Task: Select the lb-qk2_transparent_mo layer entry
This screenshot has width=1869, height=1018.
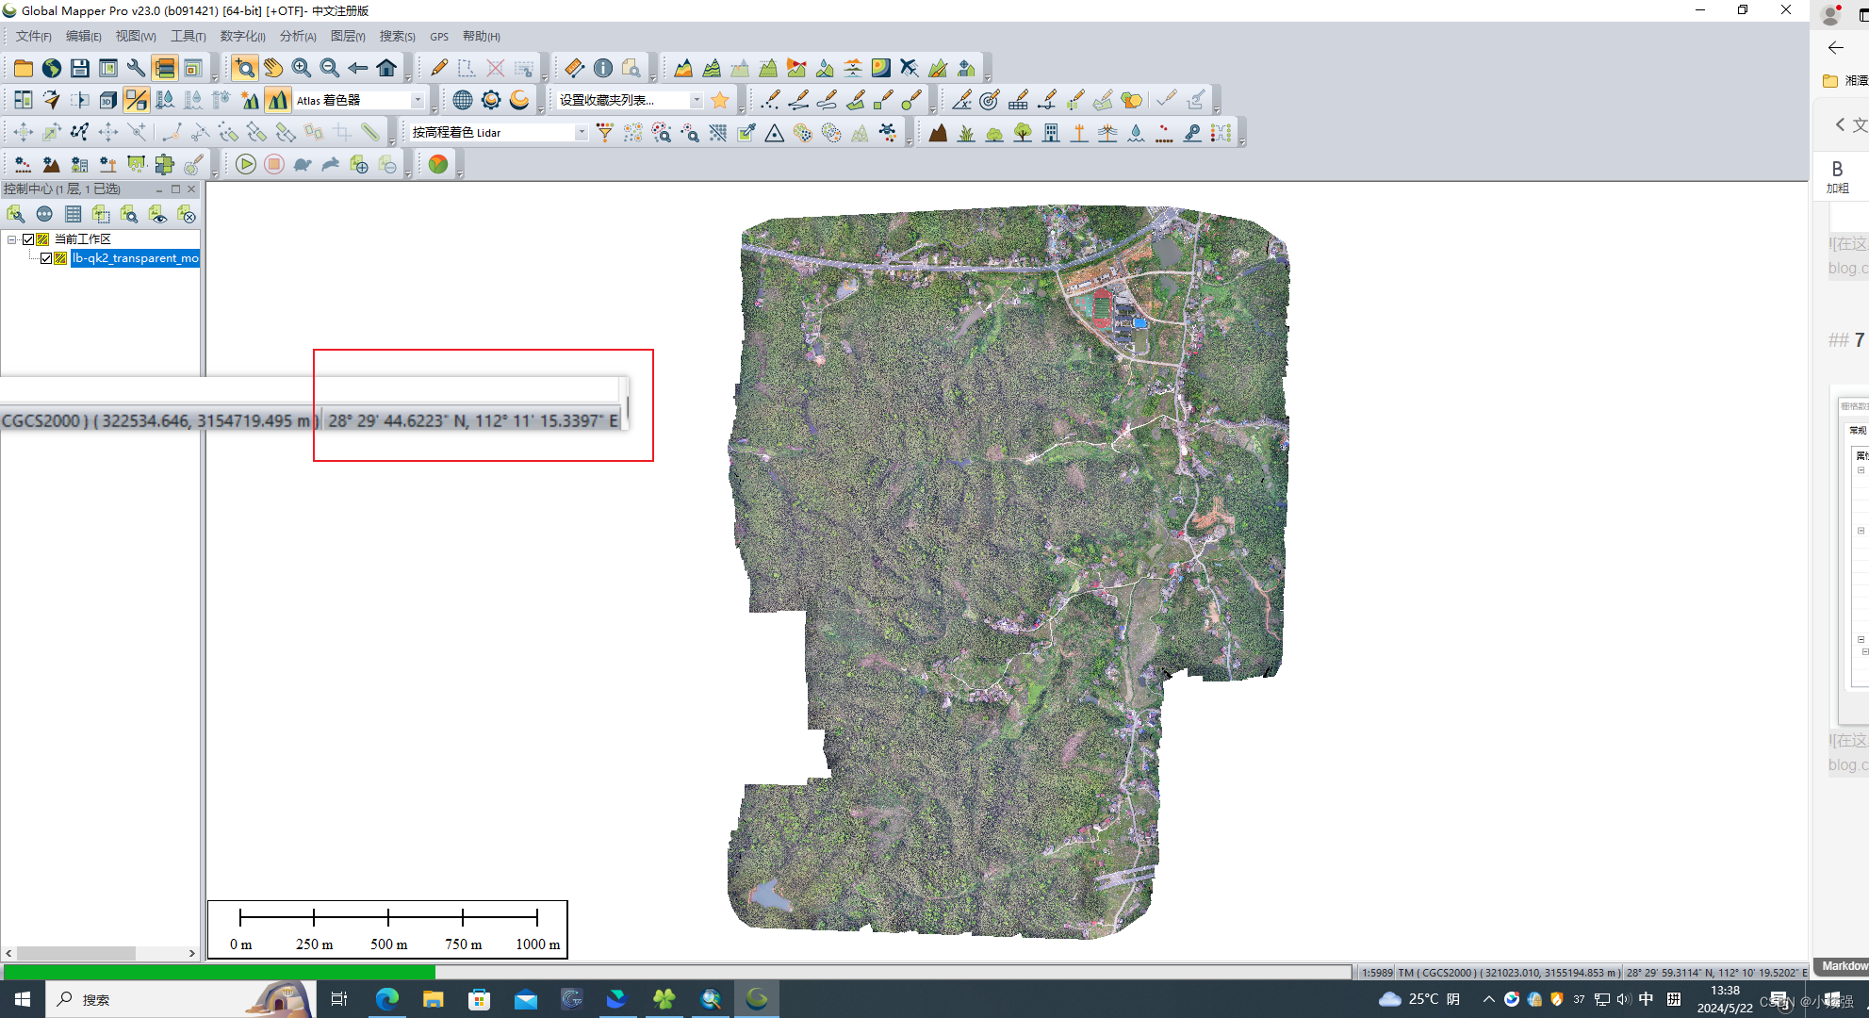Action: [135, 258]
